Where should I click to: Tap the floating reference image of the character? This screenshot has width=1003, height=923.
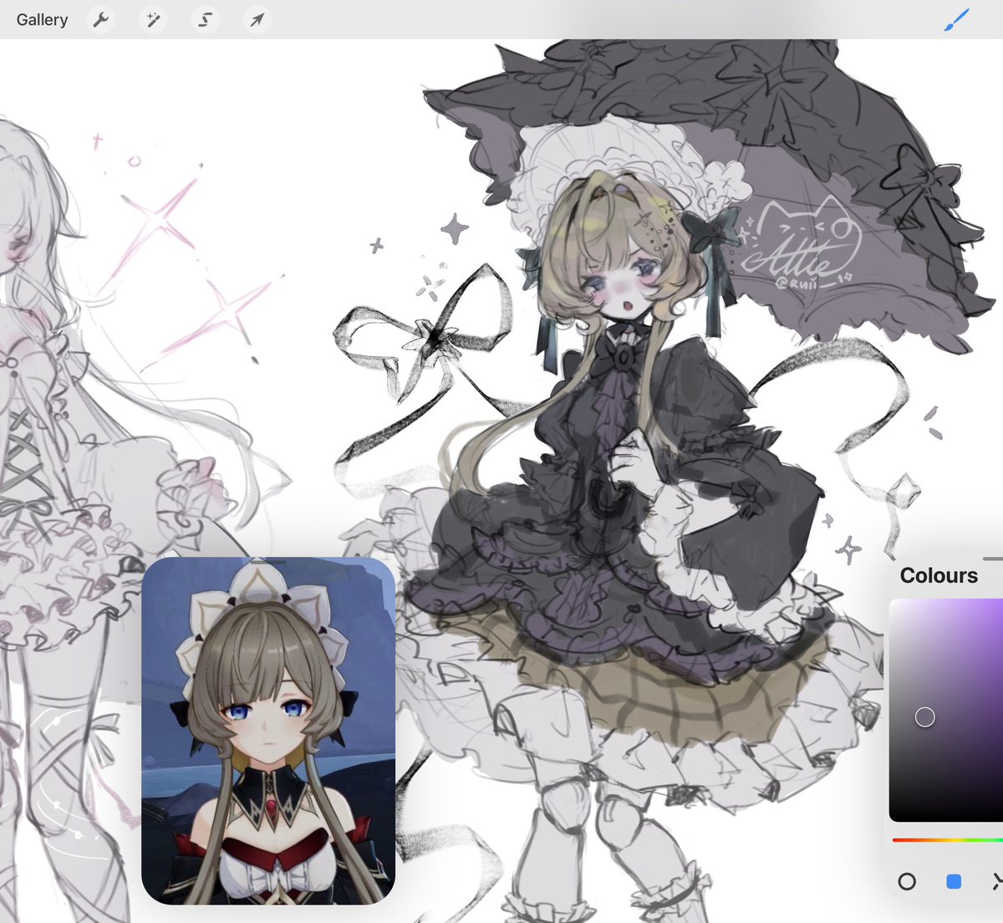point(268,731)
